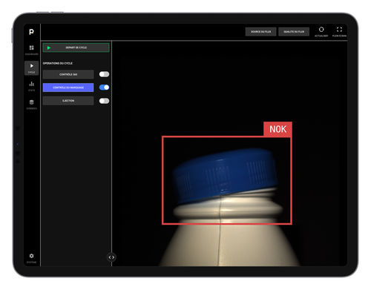Open the Source du flux dropdown
This screenshot has width=371, height=290.
click(x=260, y=32)
